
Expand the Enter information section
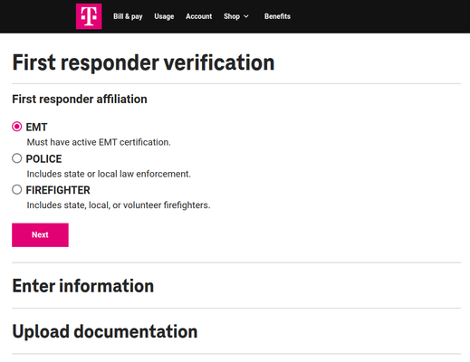click(x=83, y=286)
